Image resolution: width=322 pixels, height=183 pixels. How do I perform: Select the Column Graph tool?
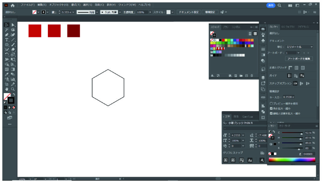pyautogui.click(x=13, y=79)
